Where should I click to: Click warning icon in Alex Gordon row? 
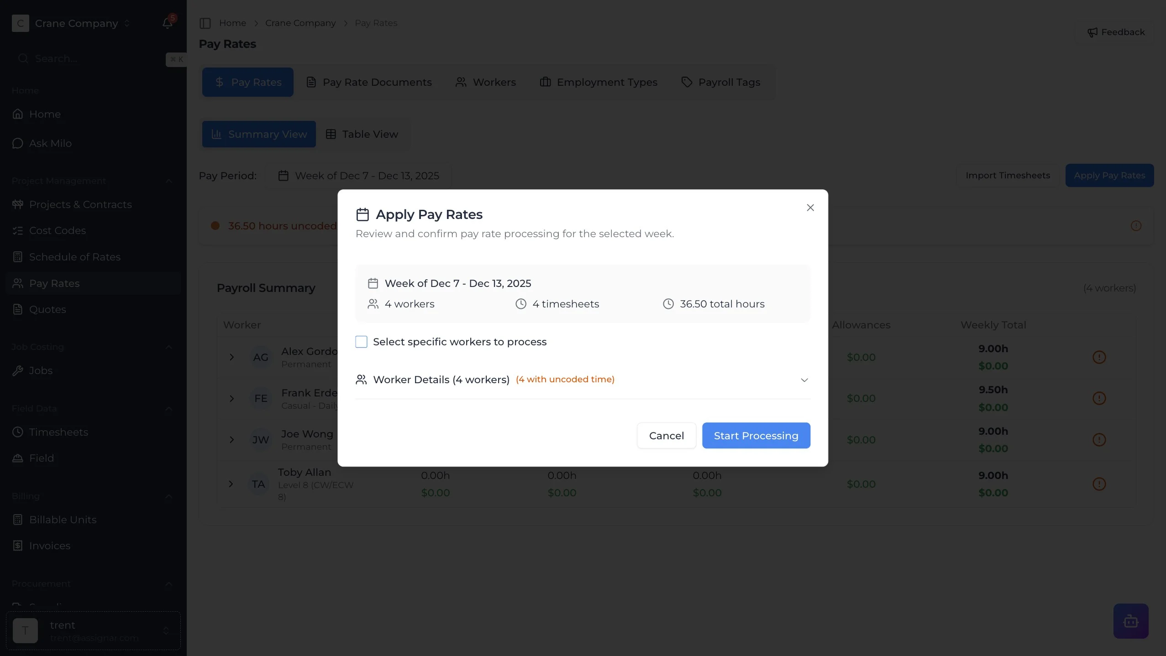pos(1099,357)
